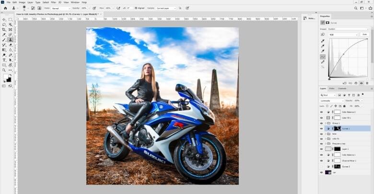Select the Brush tool
Image resolution: width=374 pixels, height=194 pixels.
click(4, 40)
